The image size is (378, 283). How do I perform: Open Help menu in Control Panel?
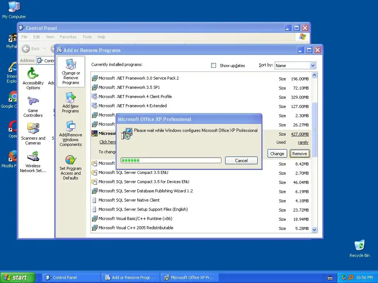tap(101, 37)
